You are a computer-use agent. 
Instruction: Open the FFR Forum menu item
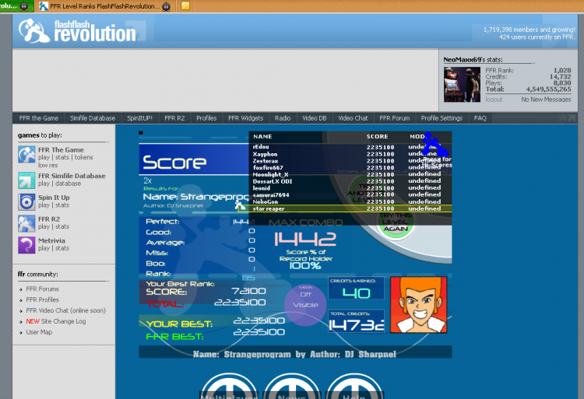395,118
